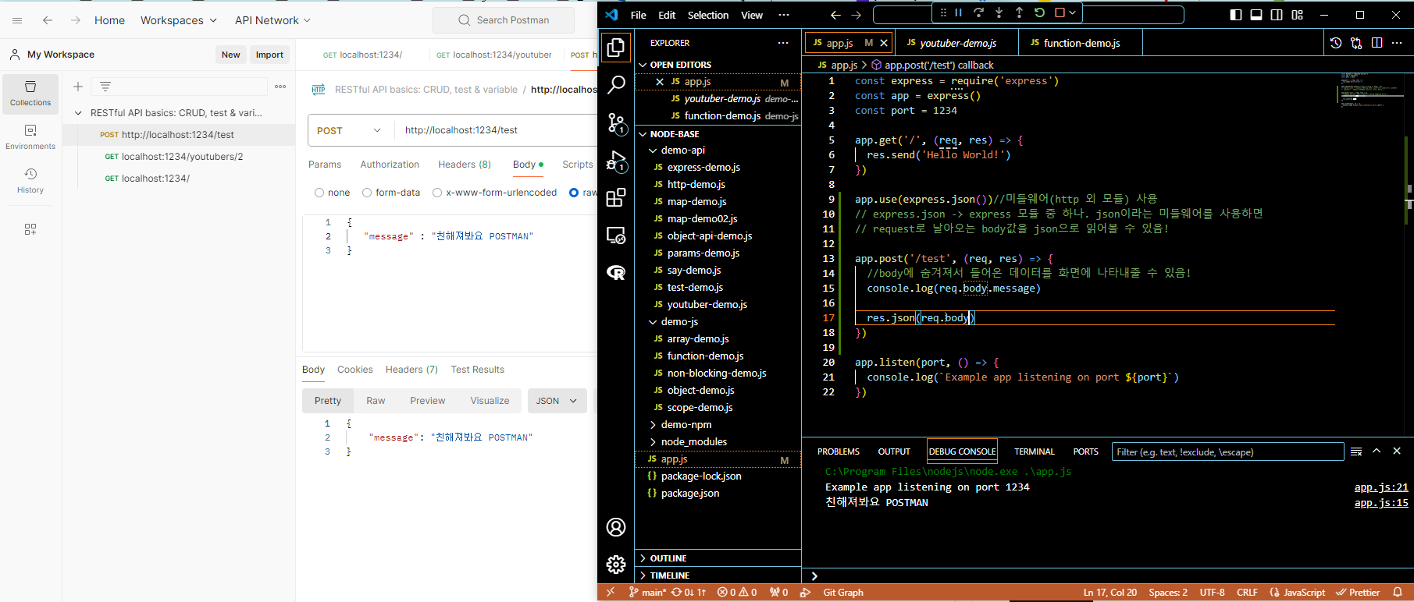
Task: Toggle the bottom panel layout icon
Action: (1256, 15)
